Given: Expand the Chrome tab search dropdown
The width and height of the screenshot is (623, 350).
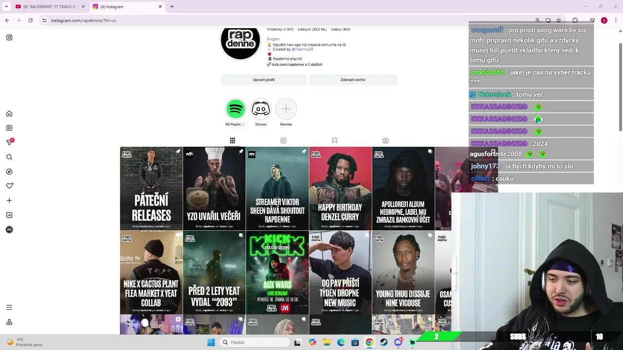Looking at the screenshot, I should click(6, 7).
